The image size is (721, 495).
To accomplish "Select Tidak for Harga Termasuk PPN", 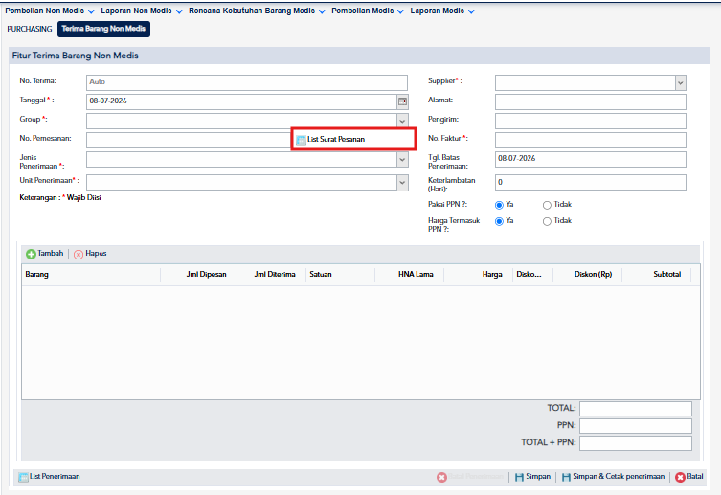I will pyautogui.click(x=547, y=221).
